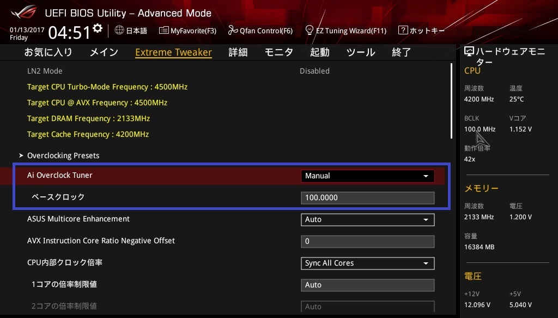
Task: Click the EZ Tuning light bulb icon
Action: coord(310,30)
